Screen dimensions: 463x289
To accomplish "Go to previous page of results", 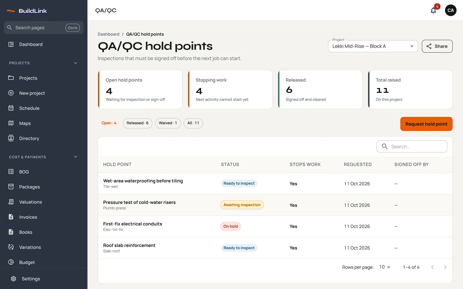I will pos(432,267).
